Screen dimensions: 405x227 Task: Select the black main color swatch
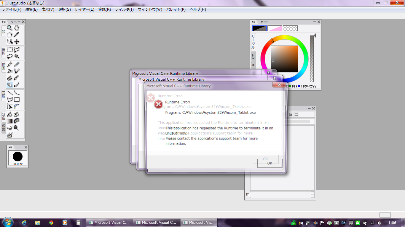coord(259,28)
